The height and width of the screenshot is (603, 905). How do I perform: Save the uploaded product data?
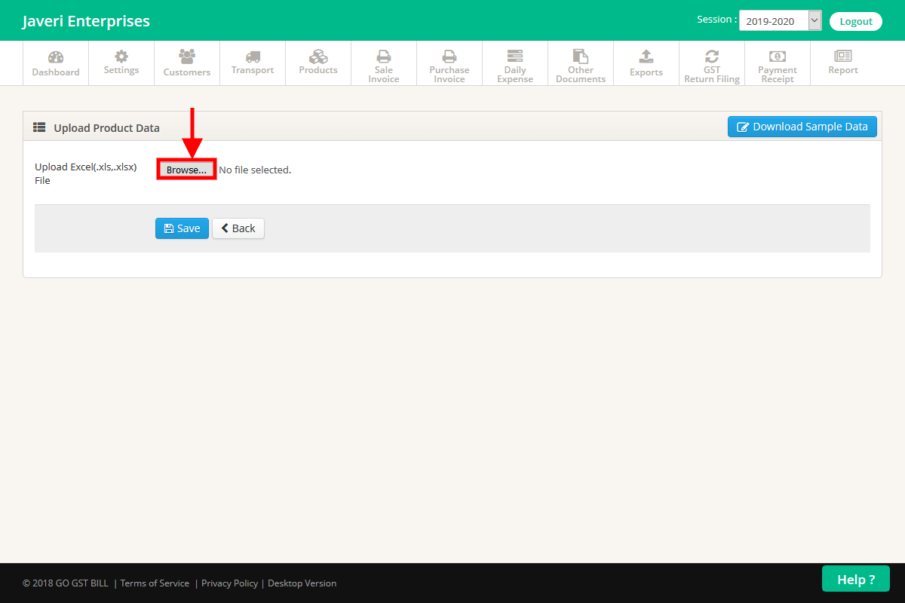coord(182,228)
